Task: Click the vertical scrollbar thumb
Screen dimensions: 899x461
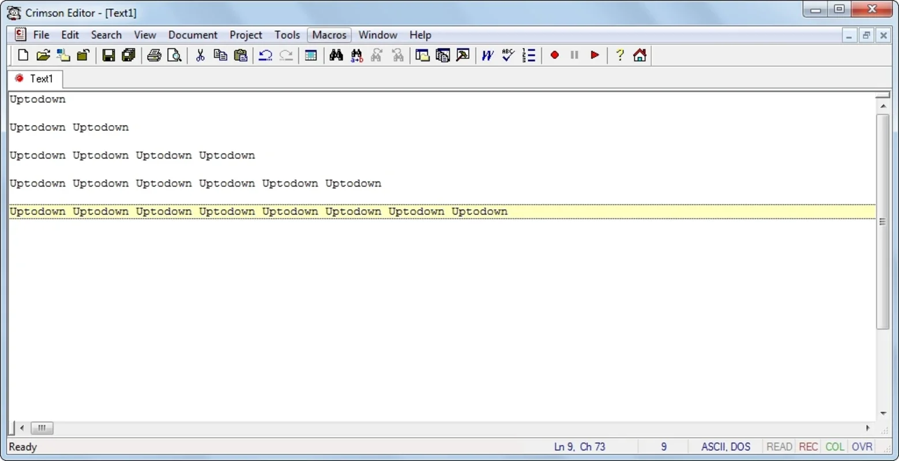Action: (883, 222)
